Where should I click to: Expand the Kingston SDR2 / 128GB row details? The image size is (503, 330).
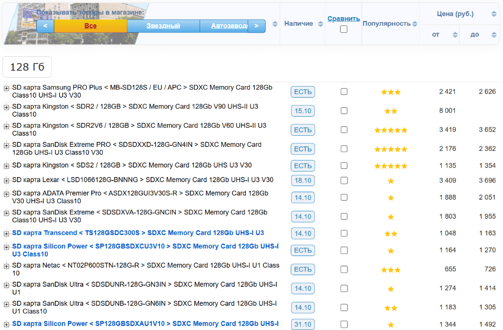7,107
